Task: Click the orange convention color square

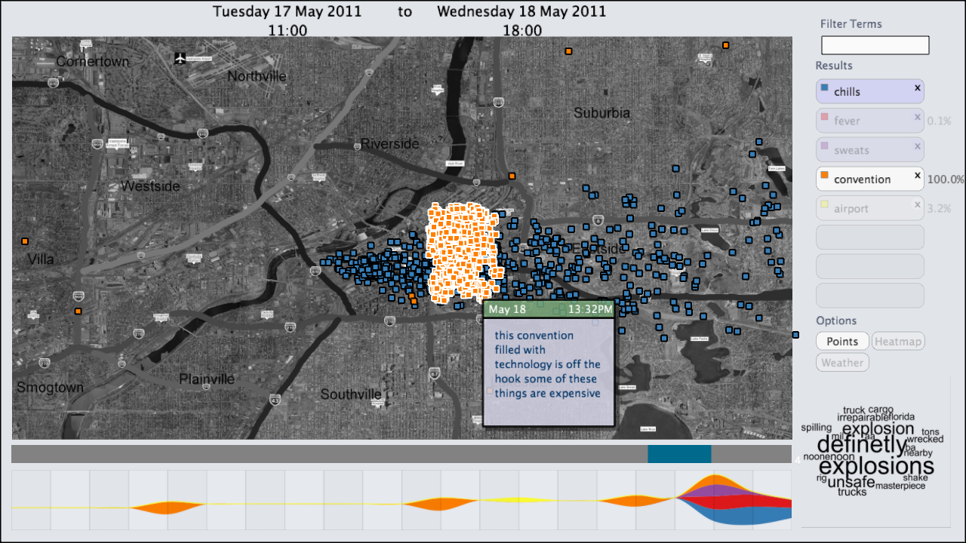Action: coord(824,176)
